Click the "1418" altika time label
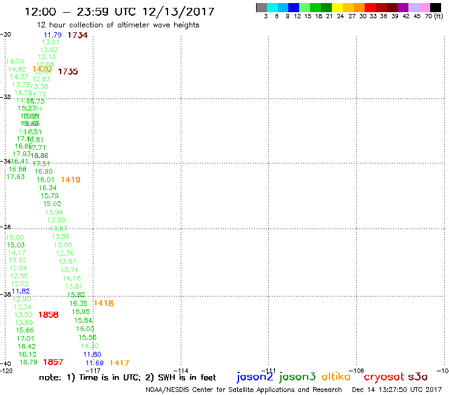Image resolution: width=449 pixels, height=395 pixels. click(x=104, y=303)
